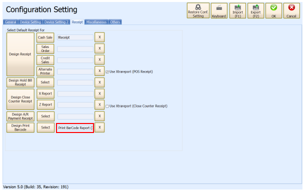Select the Receipt tab
Image resolution: width=304 pixels, height=193 pixels.
(x=77, y=22)
